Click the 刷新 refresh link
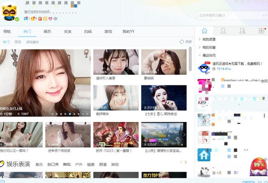The width and height of the screenshot is (268, 183). point(189,42)
